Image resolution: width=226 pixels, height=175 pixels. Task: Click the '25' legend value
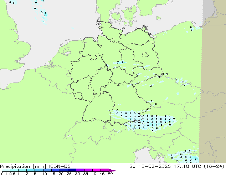coord(69,174)
